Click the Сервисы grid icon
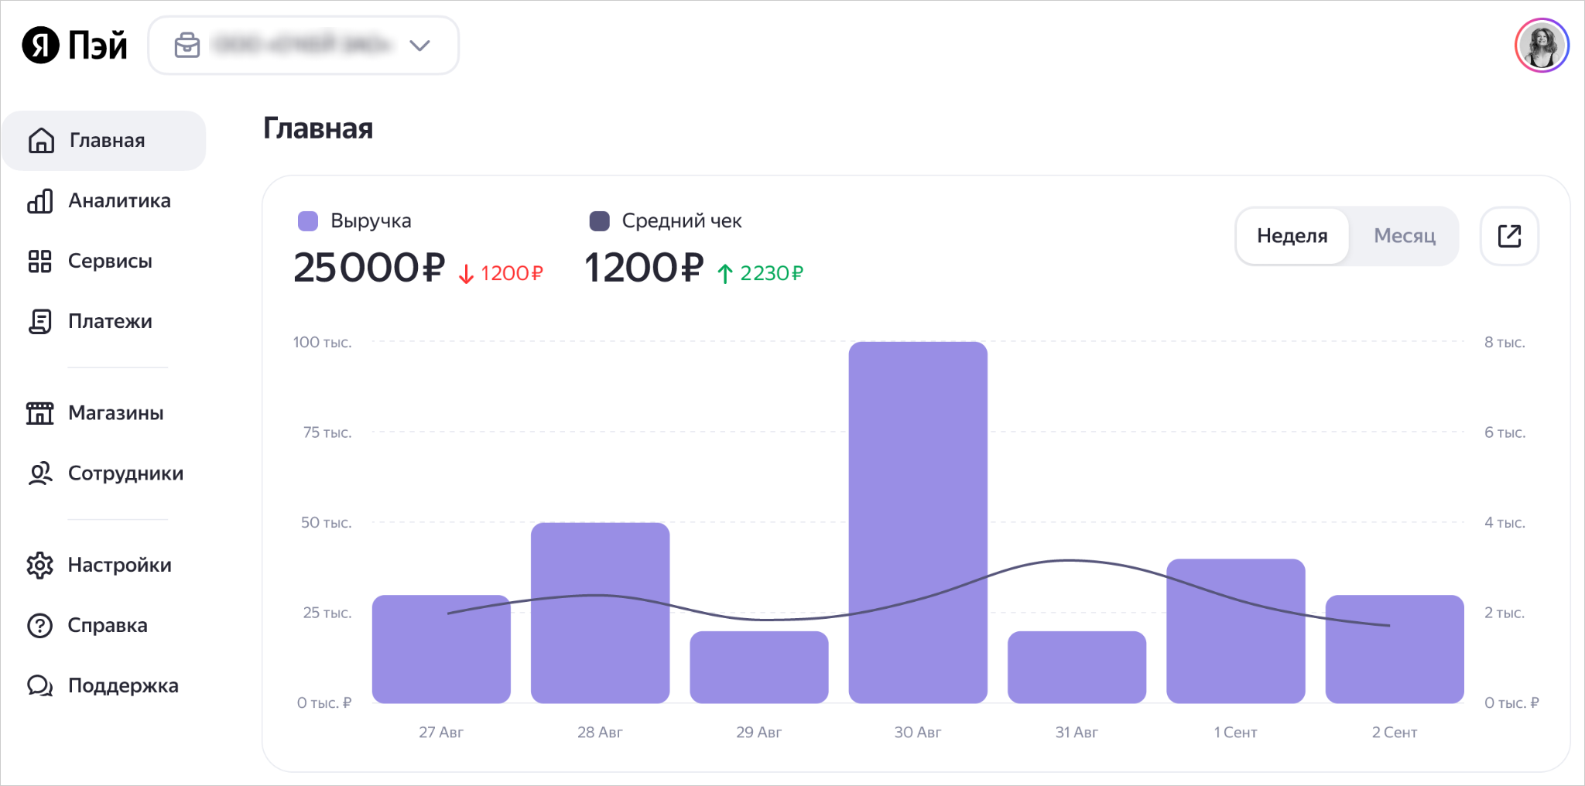This screenshot has width=1585, height=786. [x=39, y=261]
